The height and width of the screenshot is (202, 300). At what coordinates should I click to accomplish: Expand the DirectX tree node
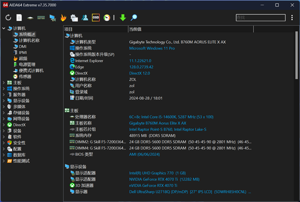(3, 125)
